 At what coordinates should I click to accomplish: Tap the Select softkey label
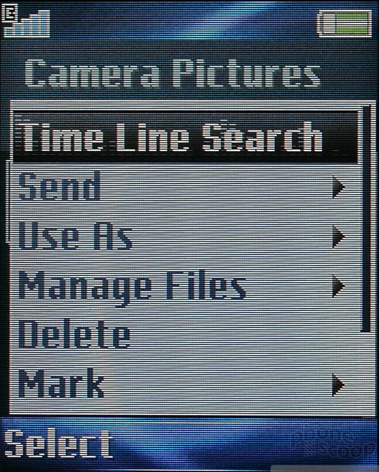point(58,444)
